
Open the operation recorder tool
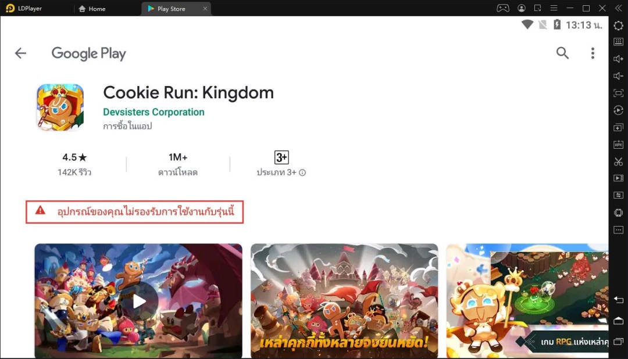[618, 110]
